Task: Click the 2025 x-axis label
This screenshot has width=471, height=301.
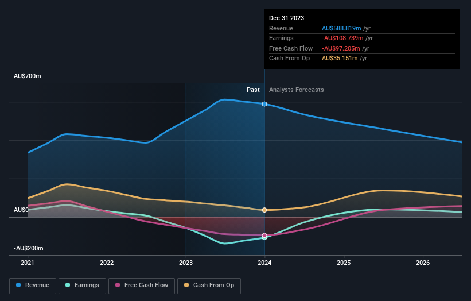Action: point(344,263)
